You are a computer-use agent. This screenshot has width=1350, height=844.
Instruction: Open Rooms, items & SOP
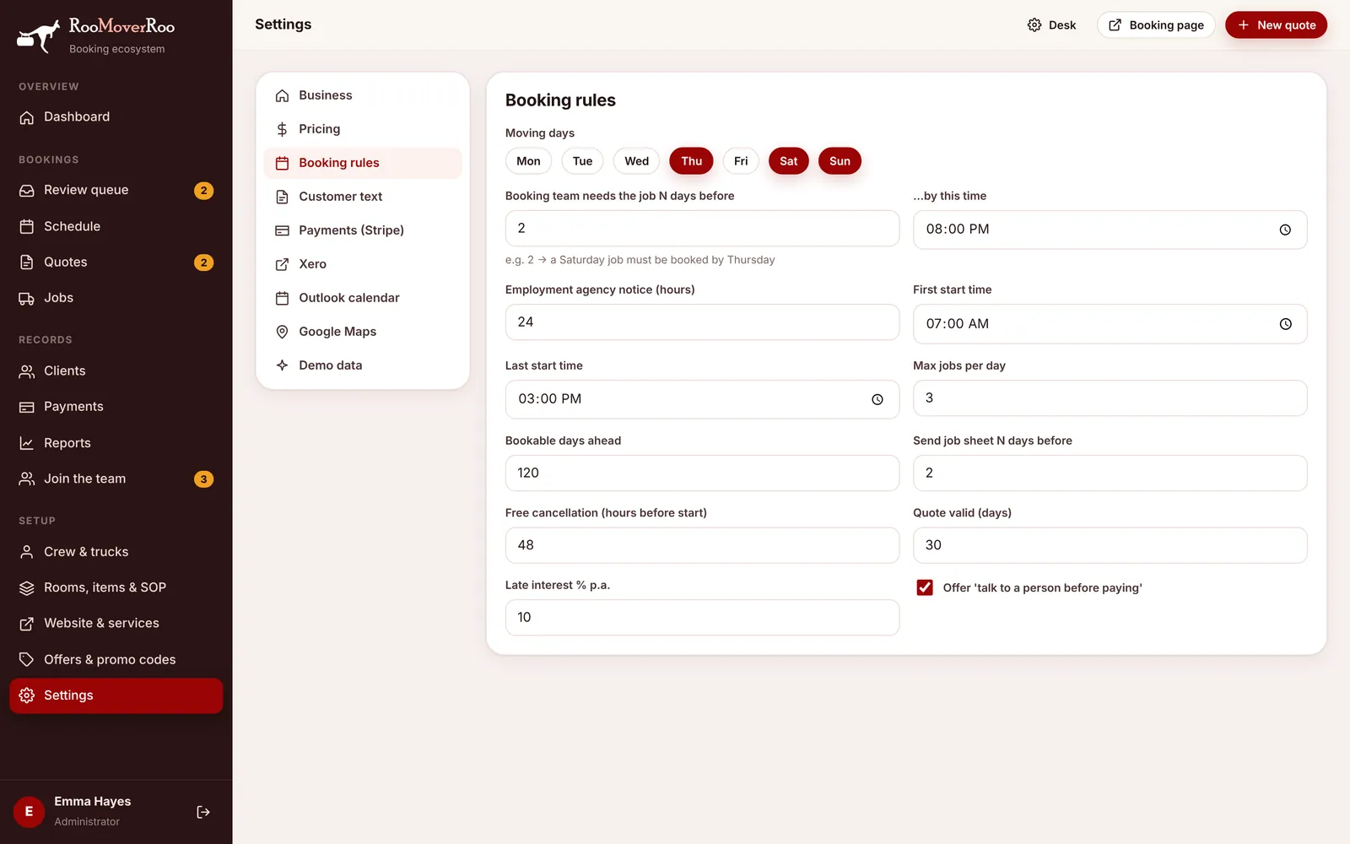116,587
